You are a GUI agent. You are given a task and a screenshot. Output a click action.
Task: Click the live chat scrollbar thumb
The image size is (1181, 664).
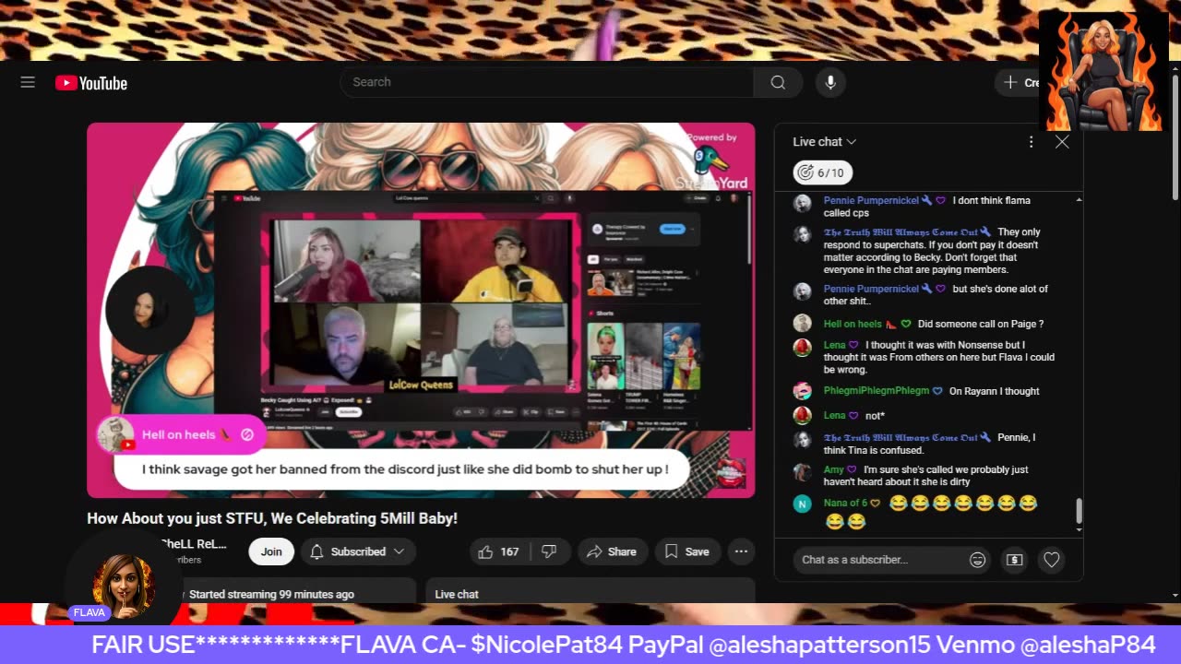pyautogui.click(x=1078, y=511)
